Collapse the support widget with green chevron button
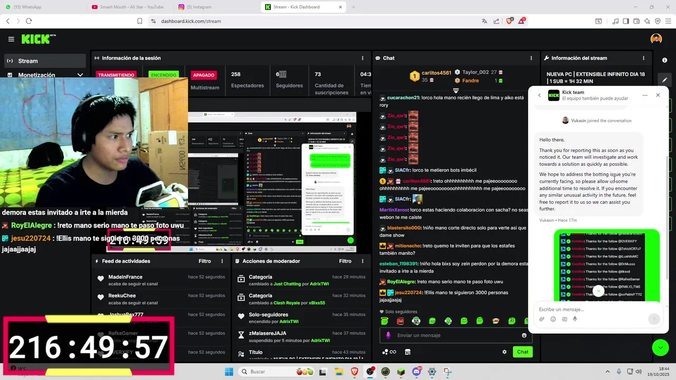Image resolution: width=676 pixels, height=380 pixels. [x=660, y=347]
